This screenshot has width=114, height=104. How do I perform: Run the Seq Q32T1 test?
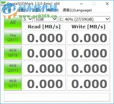13,38
